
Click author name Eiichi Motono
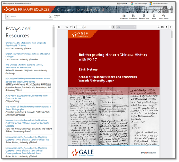pyautogui.click(x=88, y=70)
